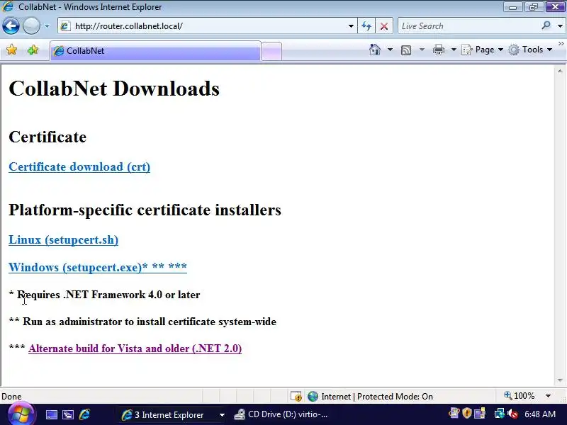Screen dimensions: 567x425
Task: Open the Page menu
Action: [x=483, y=50]
